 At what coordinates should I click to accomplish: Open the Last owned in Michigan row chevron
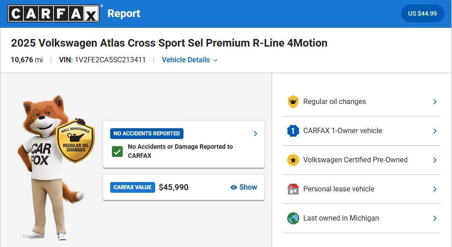tap(435, 218)
